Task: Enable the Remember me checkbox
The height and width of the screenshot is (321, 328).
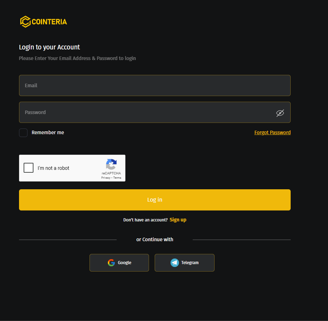Action: (x=23, y=133)
